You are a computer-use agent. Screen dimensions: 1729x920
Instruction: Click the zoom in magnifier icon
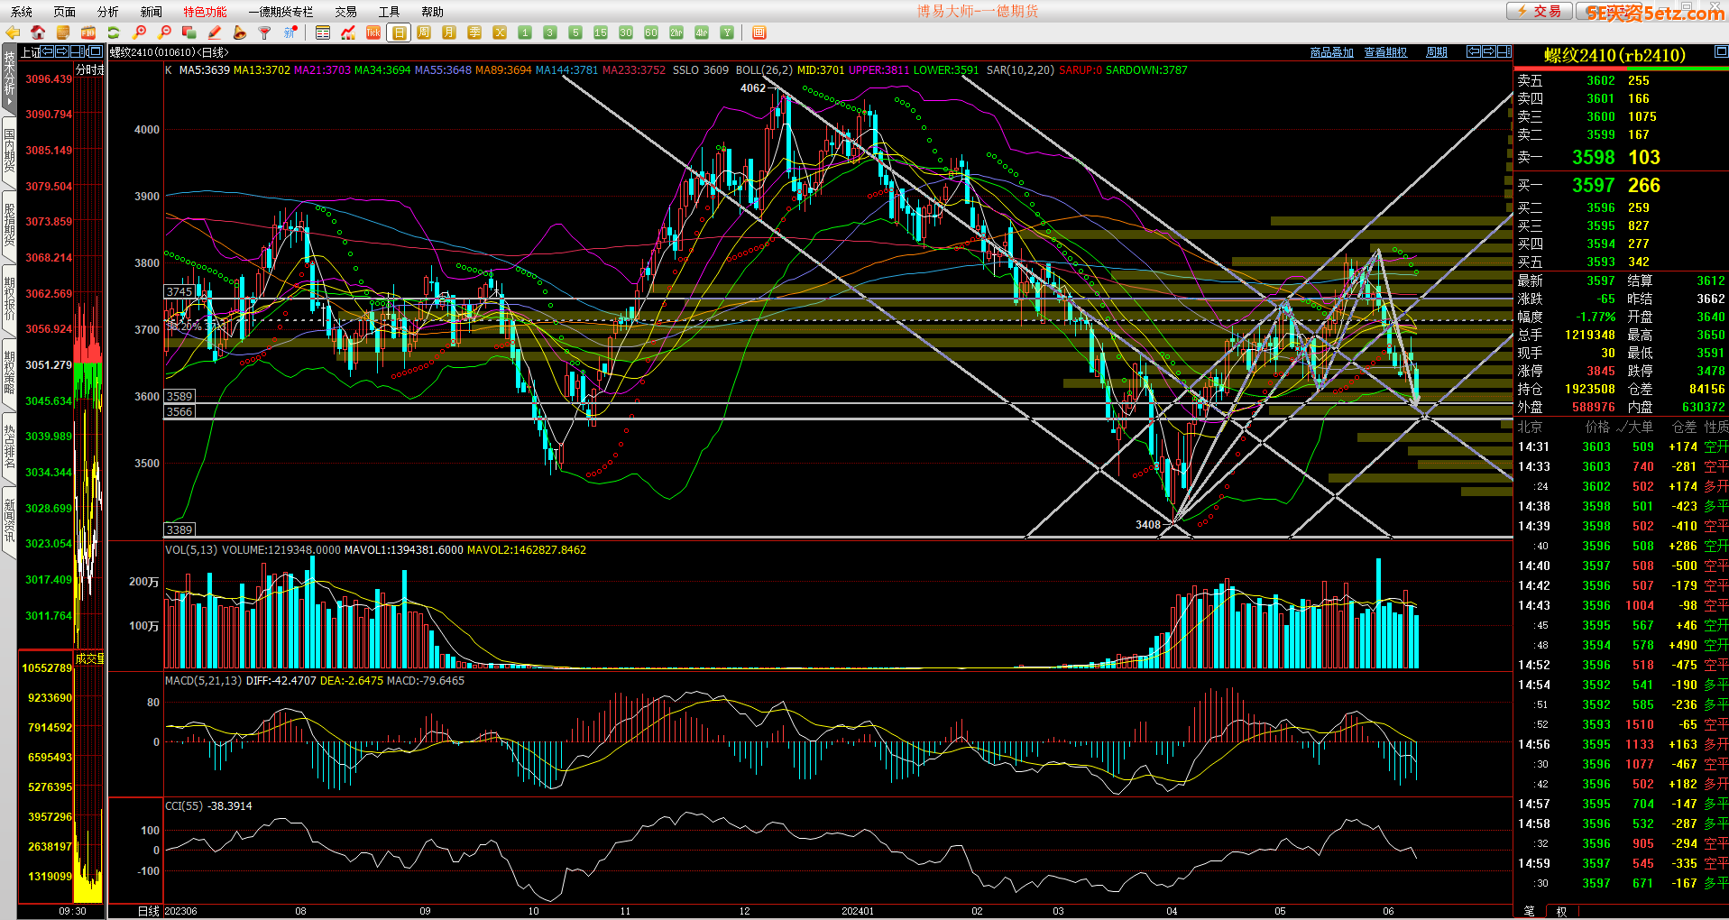140,32
